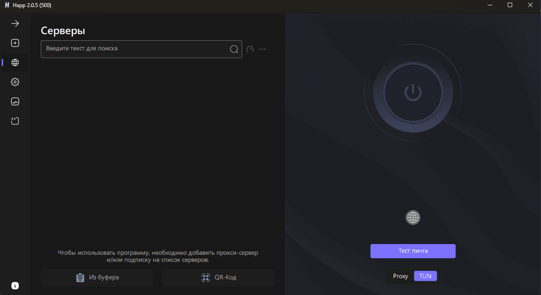Image resolution: width=541 pixels, height=295 pixels.
Task: Click the speedometer icon beside search
Action: [x=250, y=49]
